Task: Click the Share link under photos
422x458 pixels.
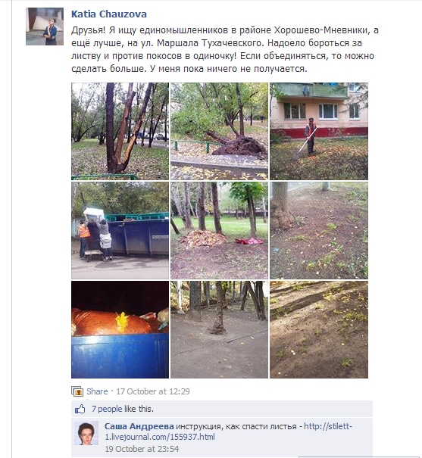Action: click(x=97, y=391)
